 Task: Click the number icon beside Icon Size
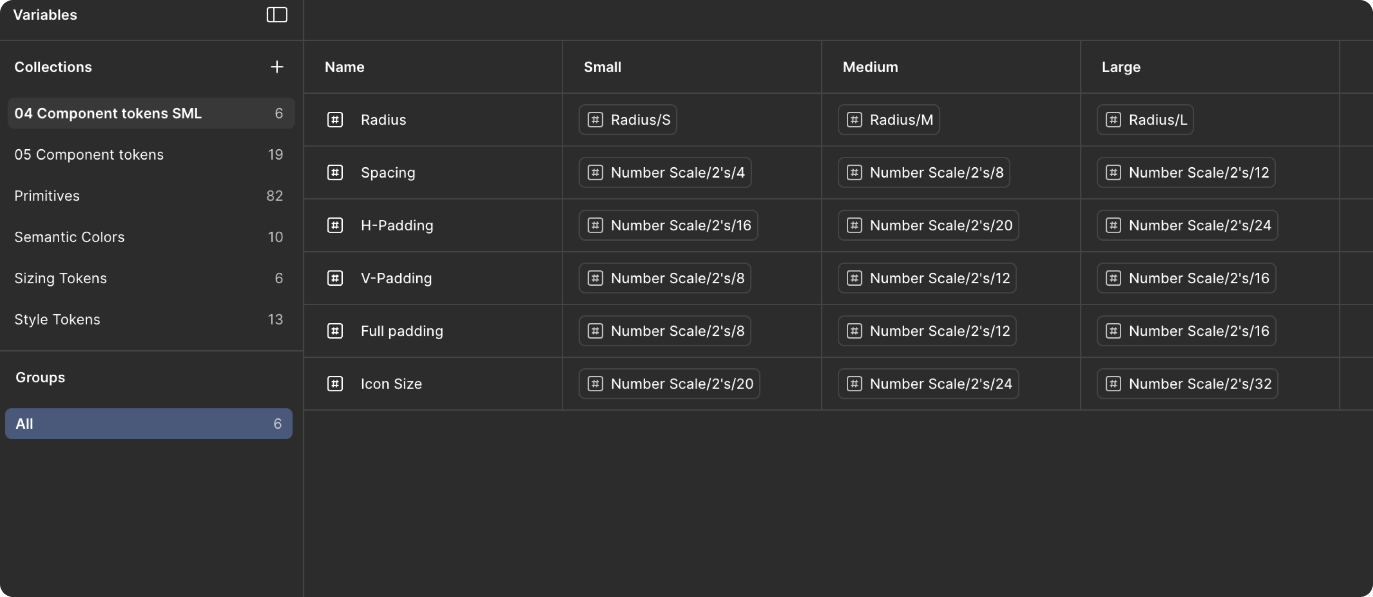click(335, 383)
